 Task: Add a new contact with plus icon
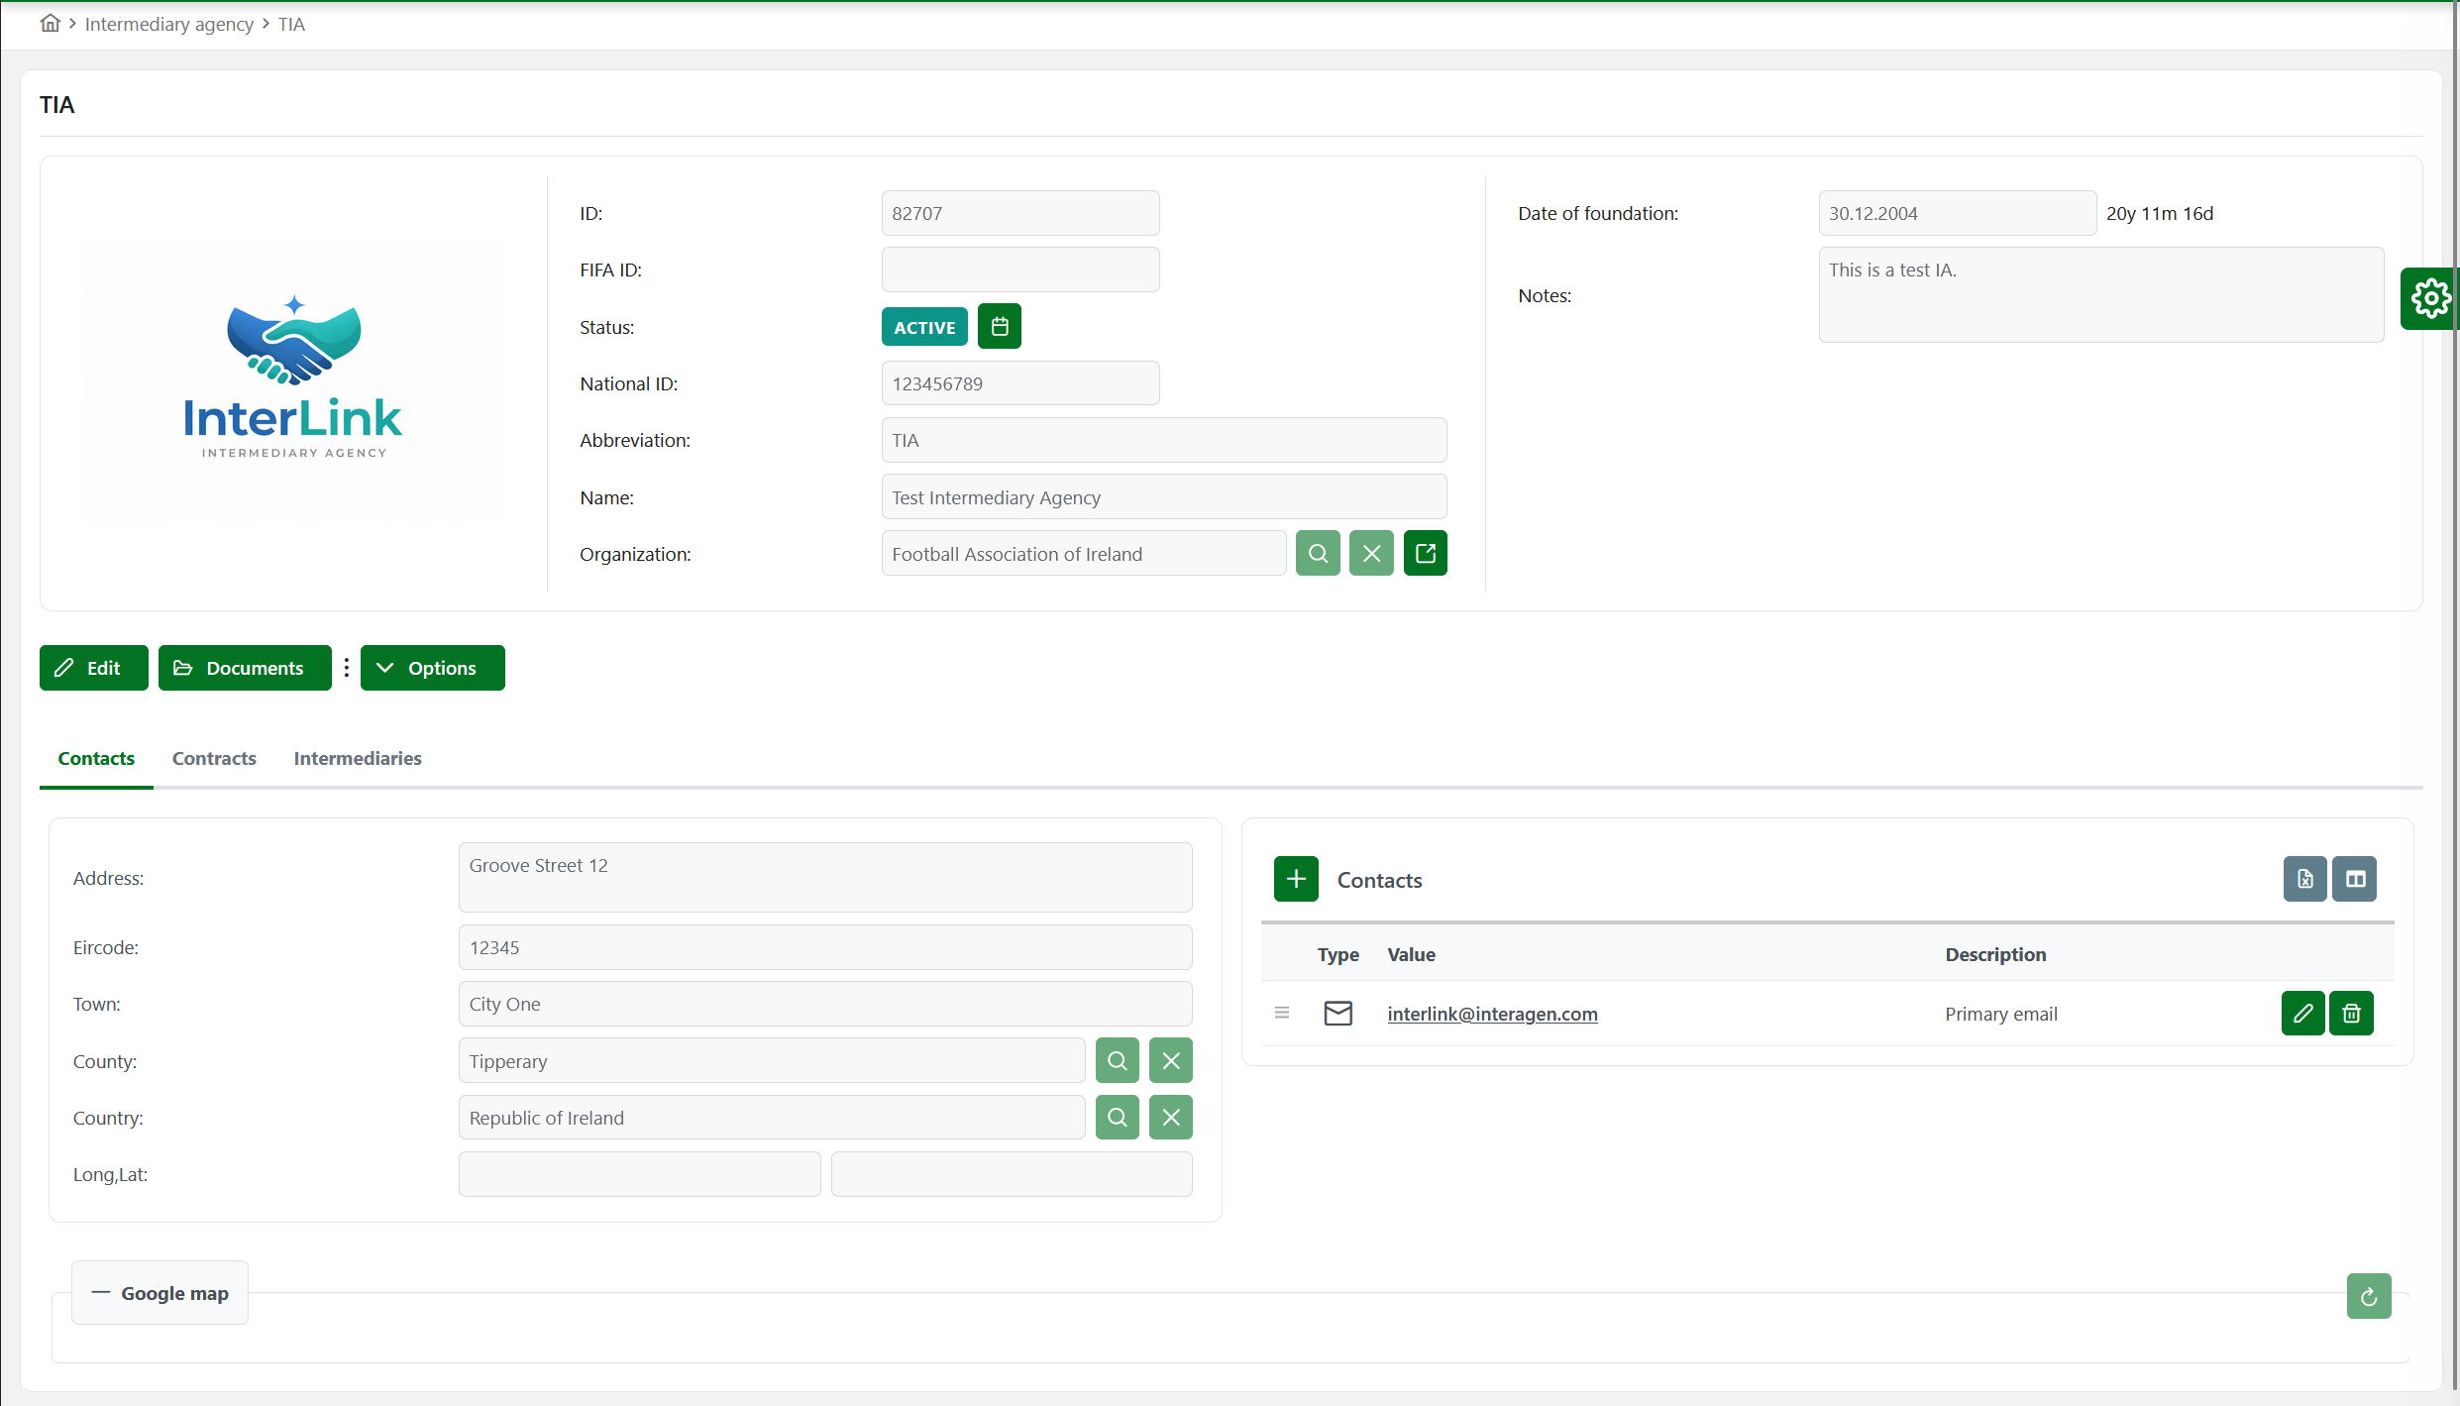[x=1296, y=880]
